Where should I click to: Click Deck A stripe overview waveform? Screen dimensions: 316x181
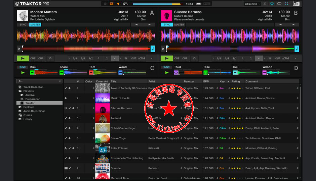(x=86, y=49)
